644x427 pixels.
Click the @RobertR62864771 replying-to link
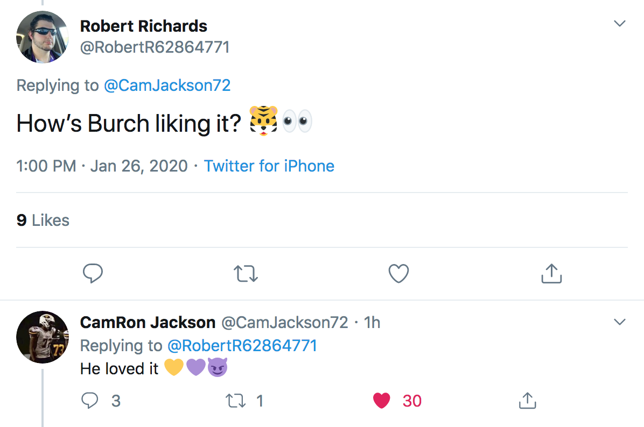click(x=242, y=345)
